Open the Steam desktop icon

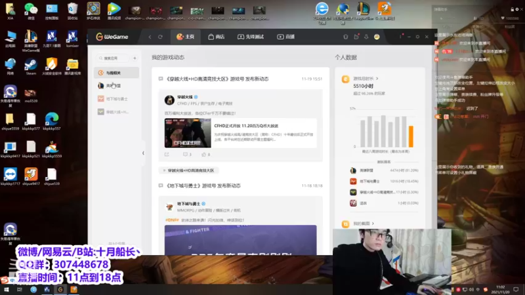click(x=31, y=66)
